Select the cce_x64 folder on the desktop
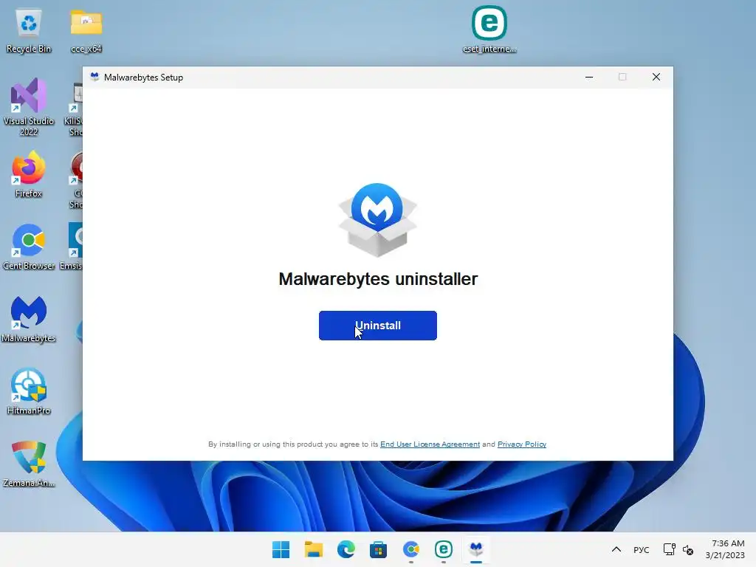756x567 pixels. [86, 31]
